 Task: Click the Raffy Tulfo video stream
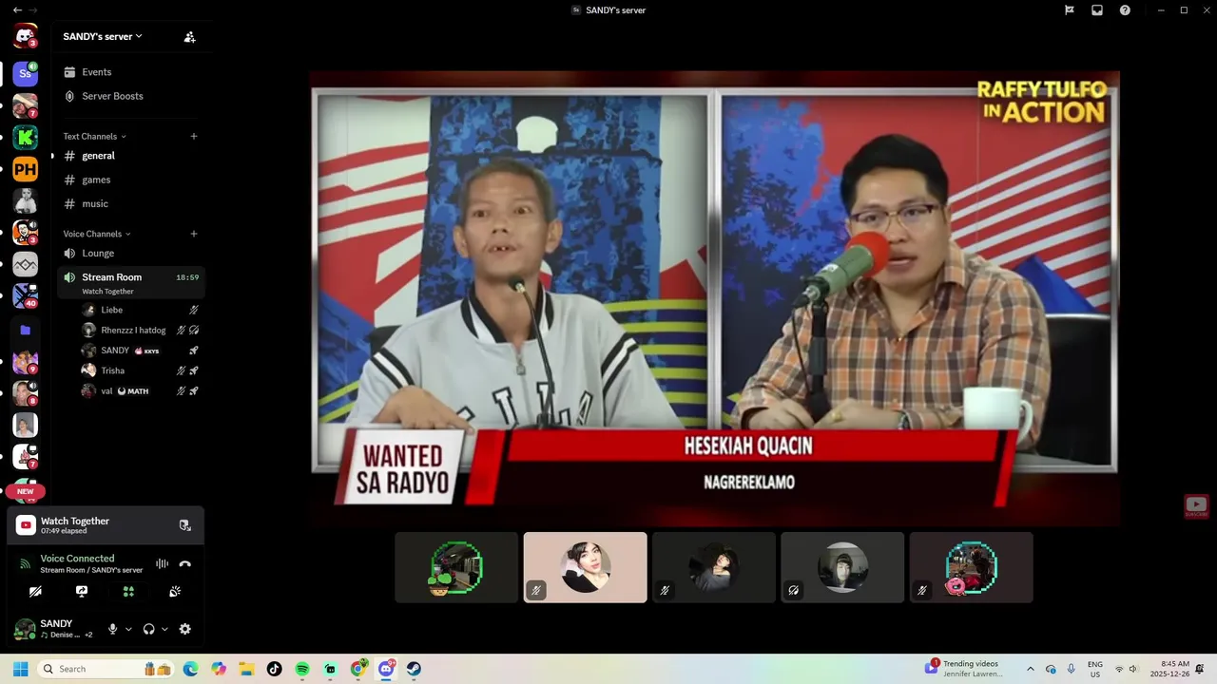click(x=714, y=298)
